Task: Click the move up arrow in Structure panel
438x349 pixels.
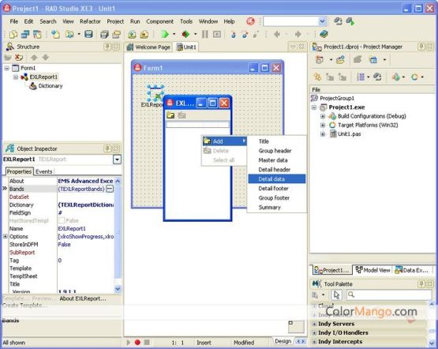Action: [x=34, y=58]
